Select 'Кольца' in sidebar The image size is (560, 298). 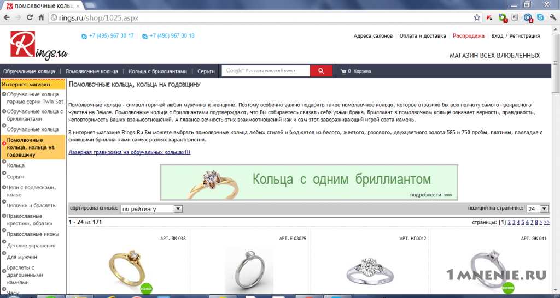click(x=16, y=166)
